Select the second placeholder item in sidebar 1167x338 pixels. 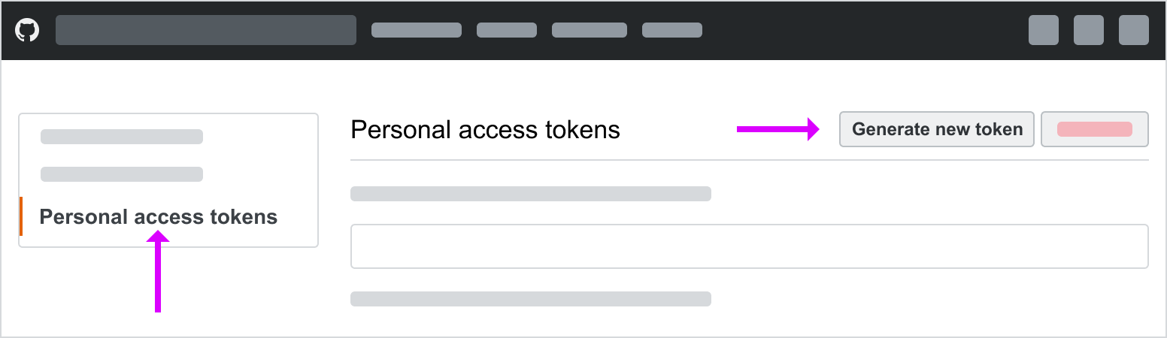122,174
